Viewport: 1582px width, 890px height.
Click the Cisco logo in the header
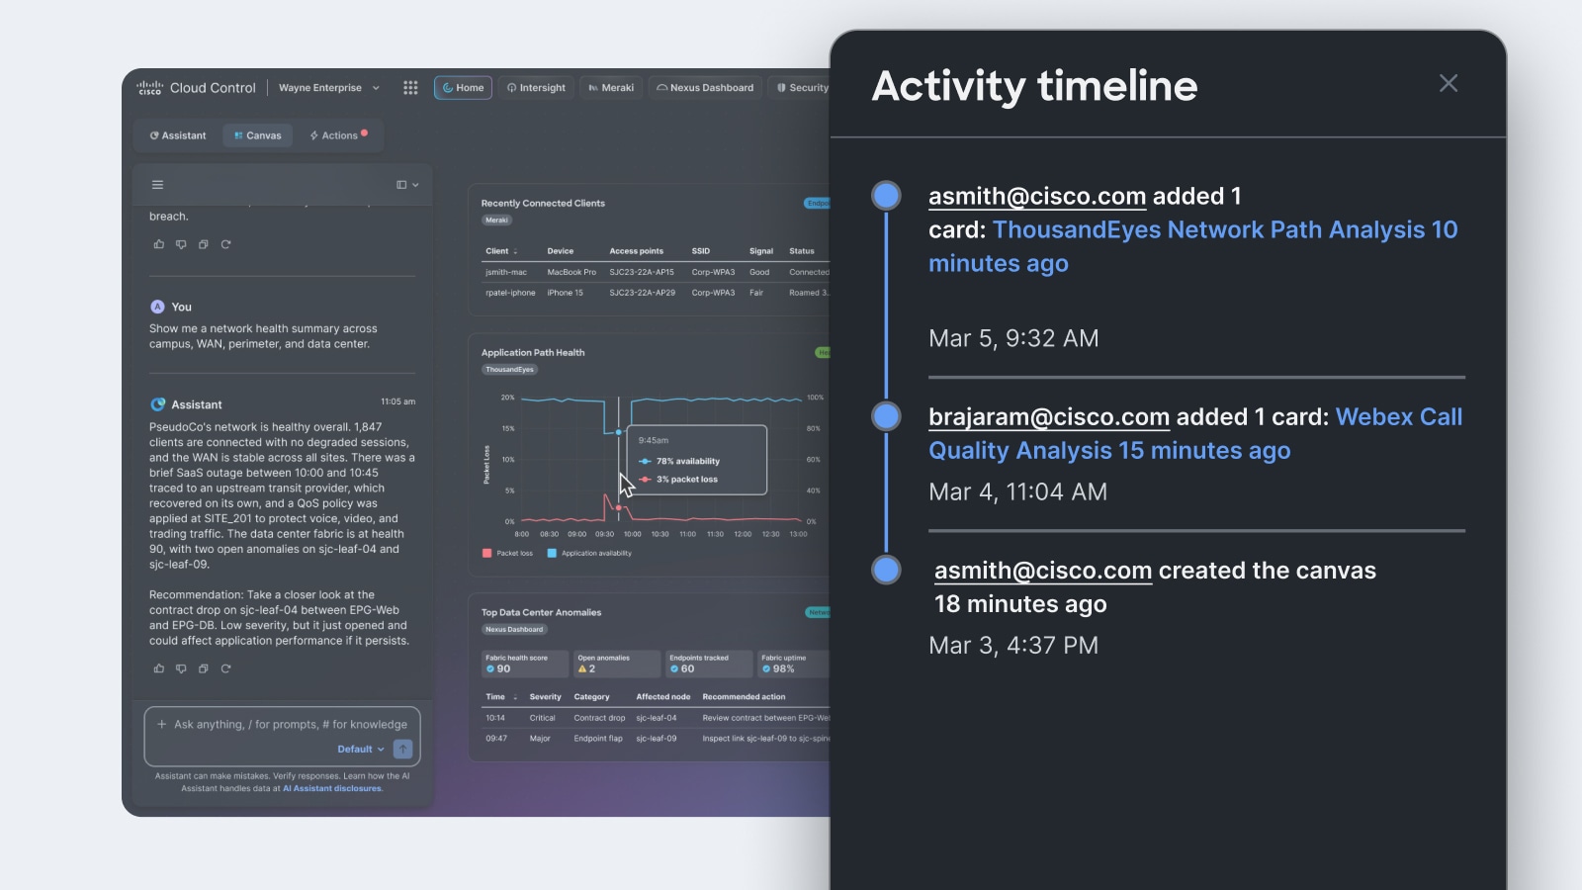pos(149,88)
